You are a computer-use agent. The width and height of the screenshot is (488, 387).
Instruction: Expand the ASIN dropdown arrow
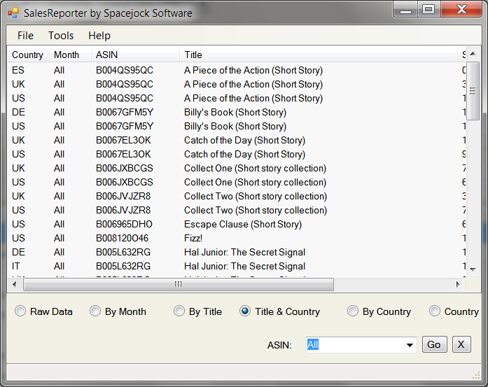[x=410, y=345]
